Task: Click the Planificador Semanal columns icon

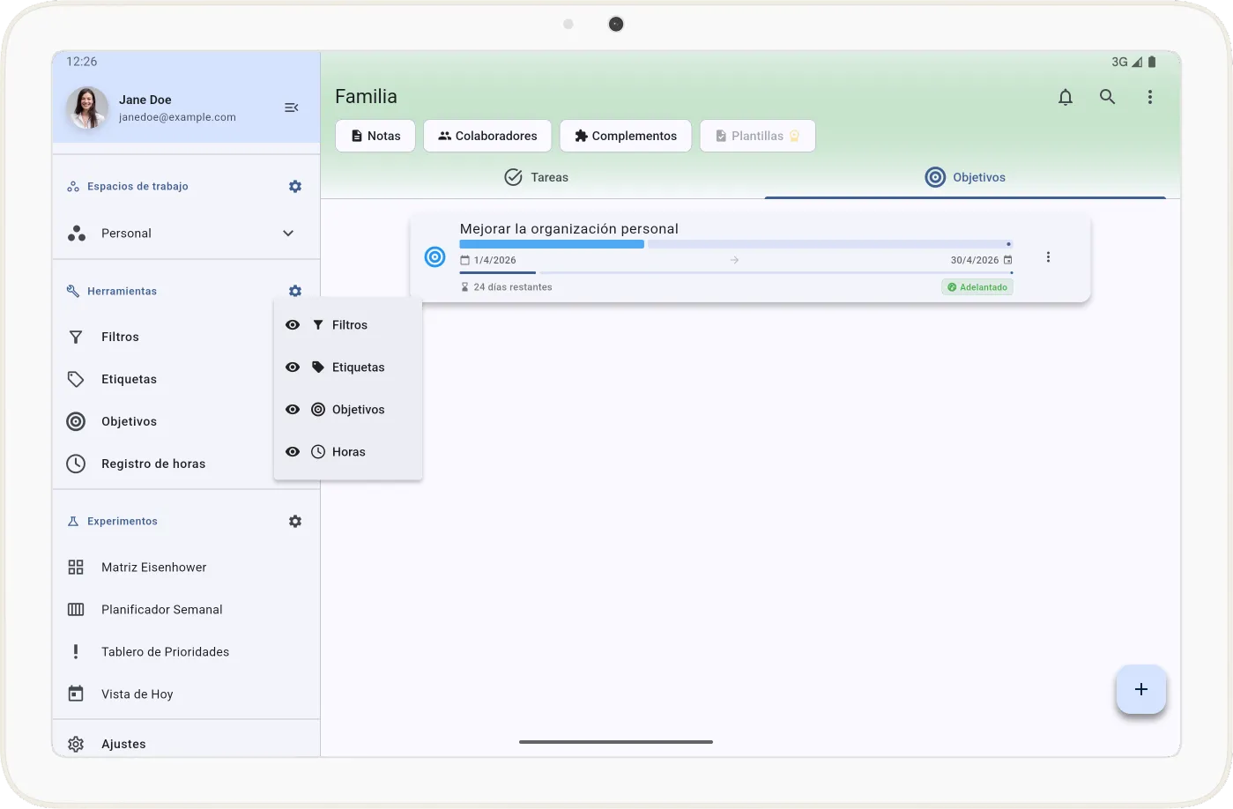Action: tap(76, 610)
